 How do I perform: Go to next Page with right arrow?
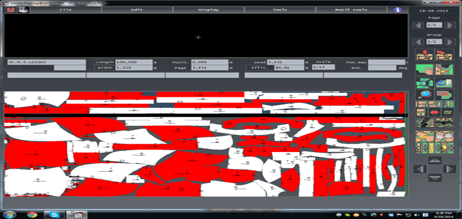[x=450, y=26]
